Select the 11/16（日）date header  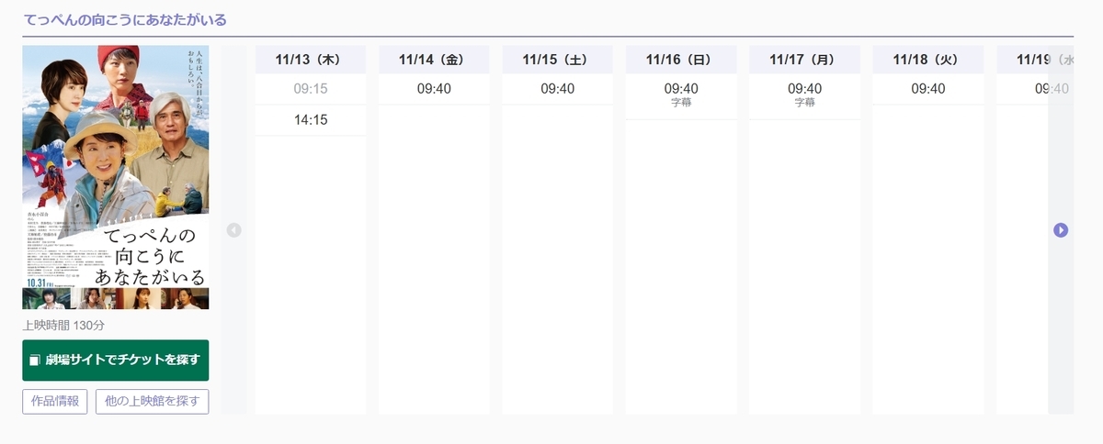pos(681,60)
